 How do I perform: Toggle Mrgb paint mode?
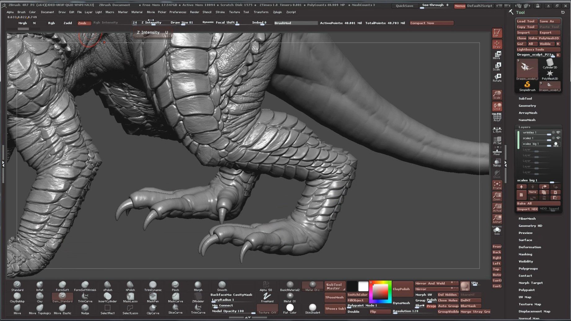23,23
